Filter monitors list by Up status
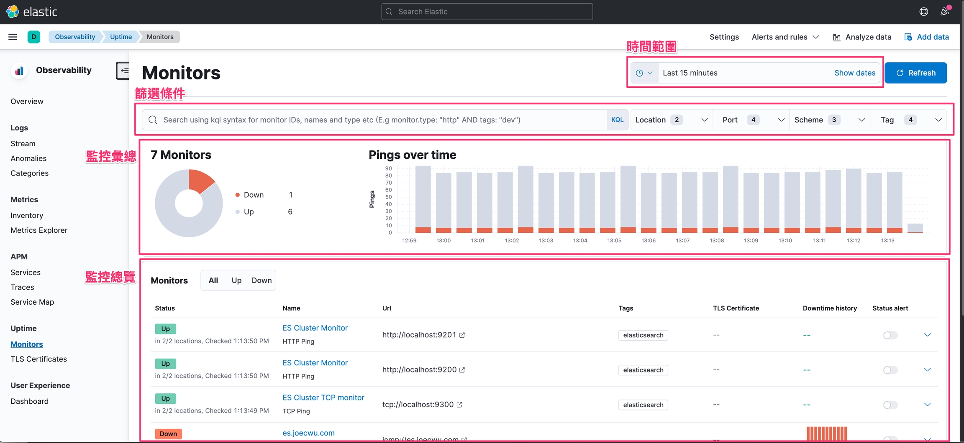 236,280
